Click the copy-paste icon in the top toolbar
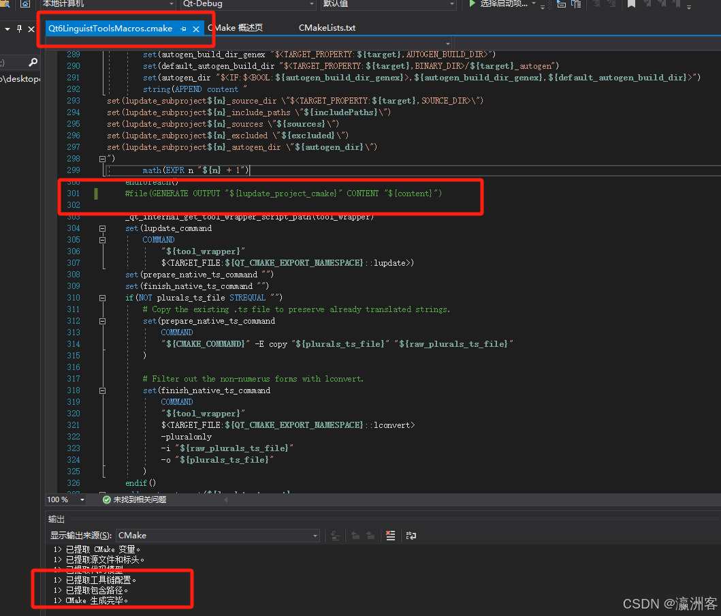 pyautogui.click(x=575, y=5)
